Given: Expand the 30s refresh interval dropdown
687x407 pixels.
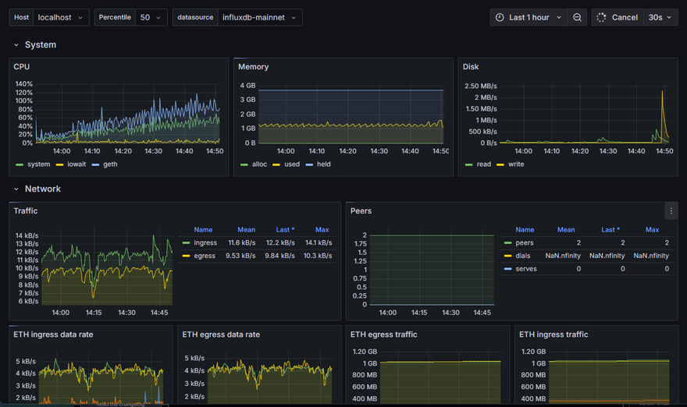Looking at the screenshot, I should (x=660, y=17).
